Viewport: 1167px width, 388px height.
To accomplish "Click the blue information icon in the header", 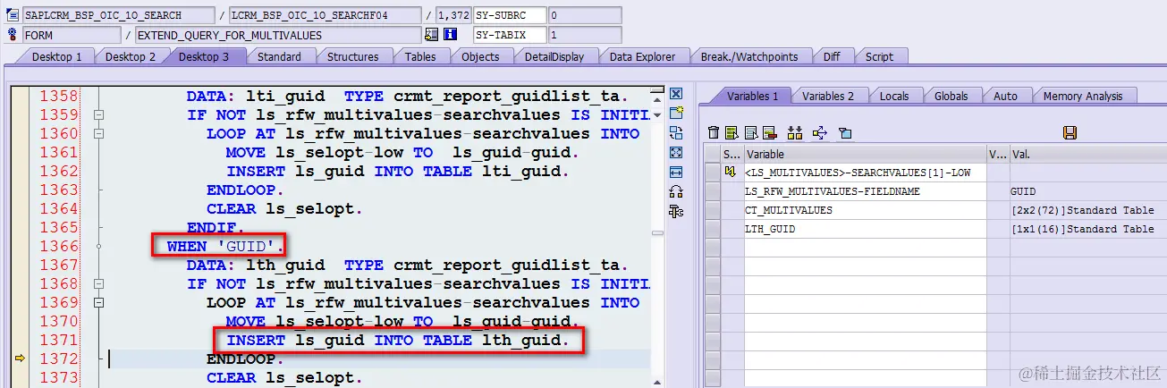I will [x=451, y=35].
